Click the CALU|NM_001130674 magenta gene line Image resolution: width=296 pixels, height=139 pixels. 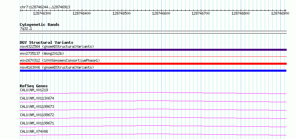coord(153,101)
